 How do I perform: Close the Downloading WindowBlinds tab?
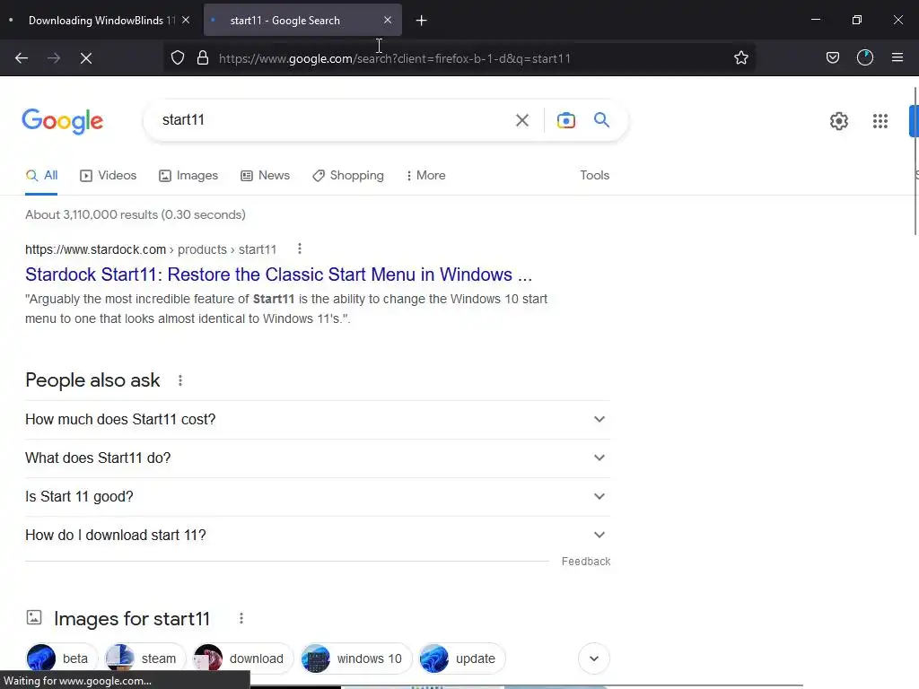click(186, 20)
